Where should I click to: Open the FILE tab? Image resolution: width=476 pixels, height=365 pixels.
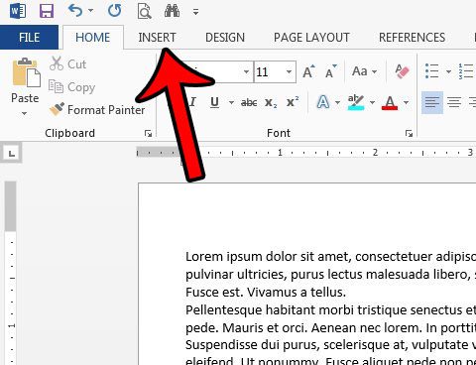29,37
